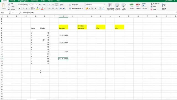This screenshot has width=177, height=100.
Task: Open Format as Table gallery
Action: point(118,7)
